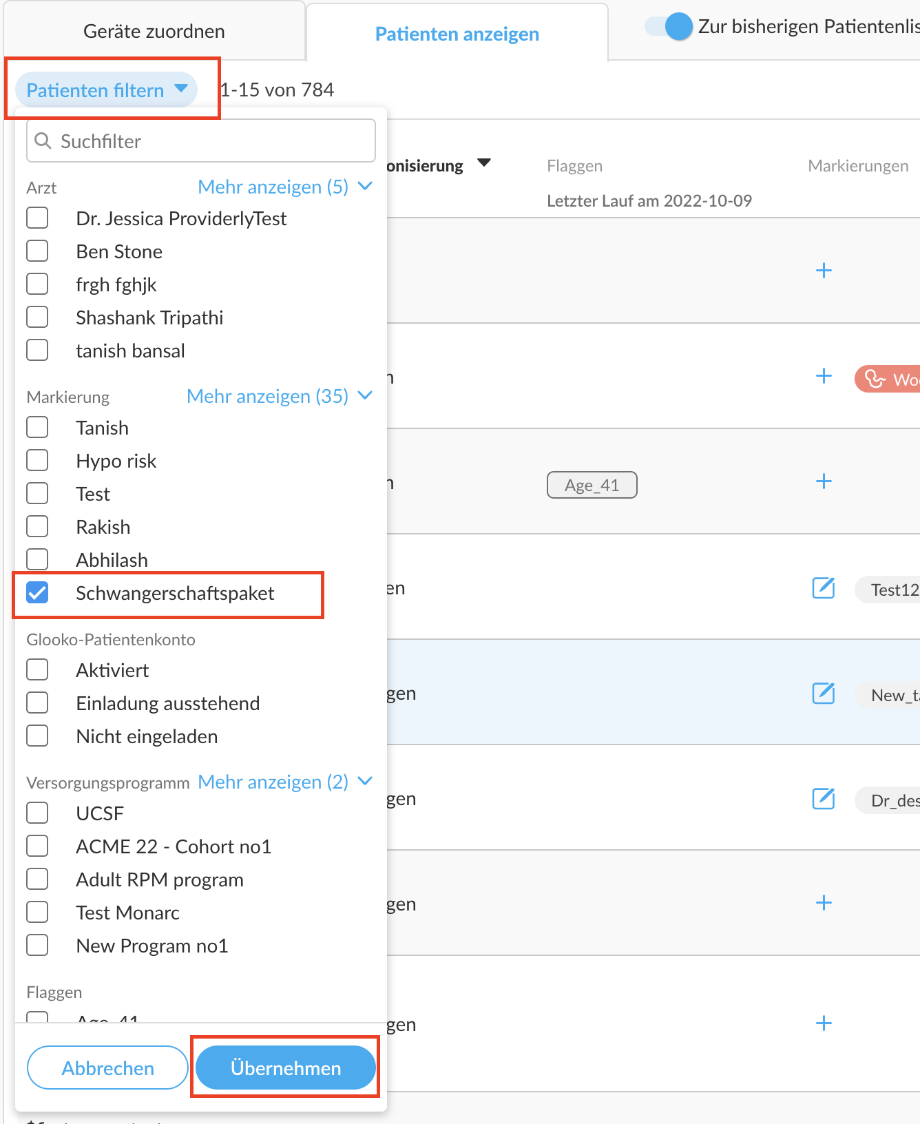Click the search magnifier icon in Suchfilter

click(x=43, y=141)
